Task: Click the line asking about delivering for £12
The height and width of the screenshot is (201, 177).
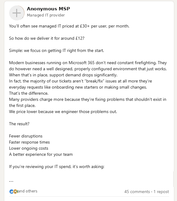Action: click(47, 38)
